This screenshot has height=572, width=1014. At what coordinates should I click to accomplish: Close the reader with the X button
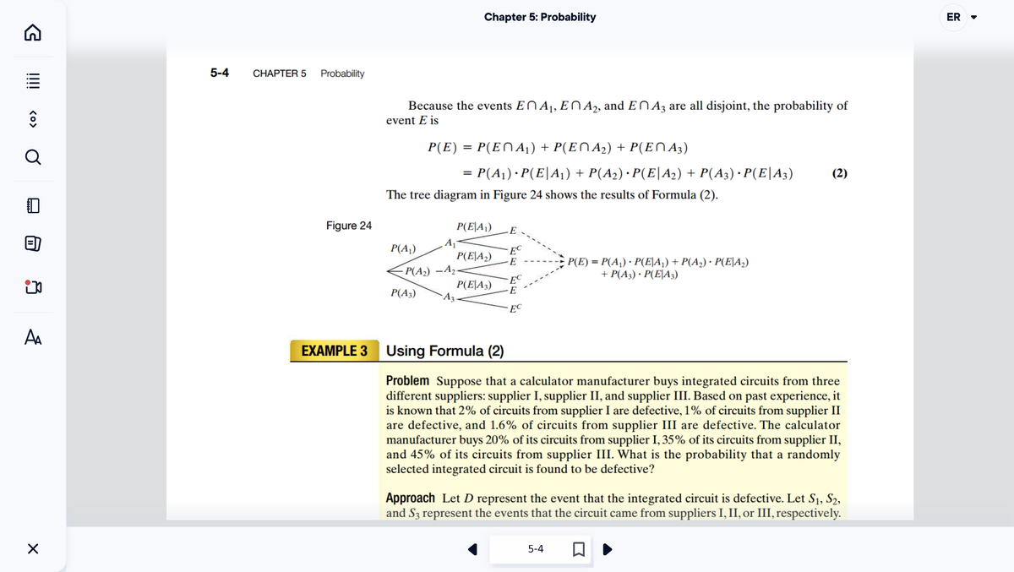32,548
